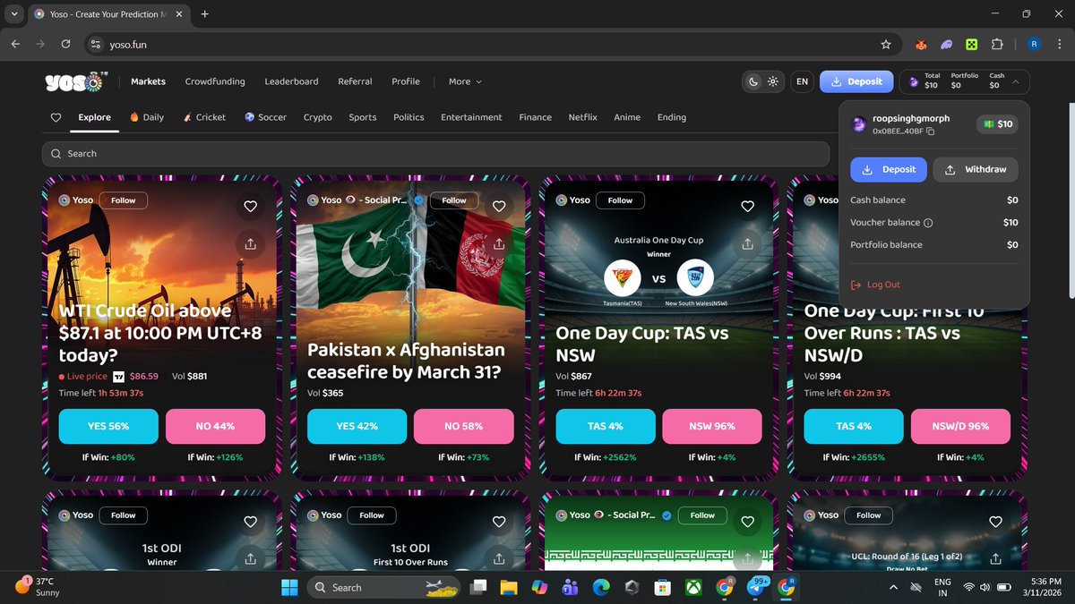
Task: Favorite the WTI Crude Oil market
Action: [250, 207]
